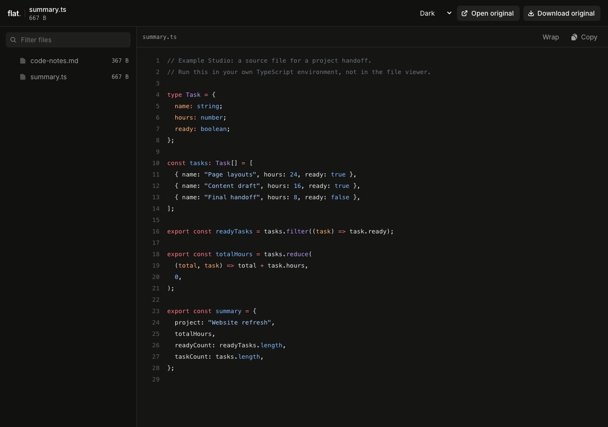Screen dimensions: 608x427
Task: Click the 667 B size in sidebar row
Action: (120, 77)
